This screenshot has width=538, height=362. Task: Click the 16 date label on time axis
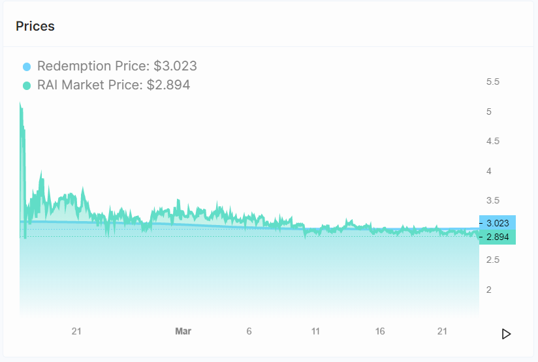point(380,331)
